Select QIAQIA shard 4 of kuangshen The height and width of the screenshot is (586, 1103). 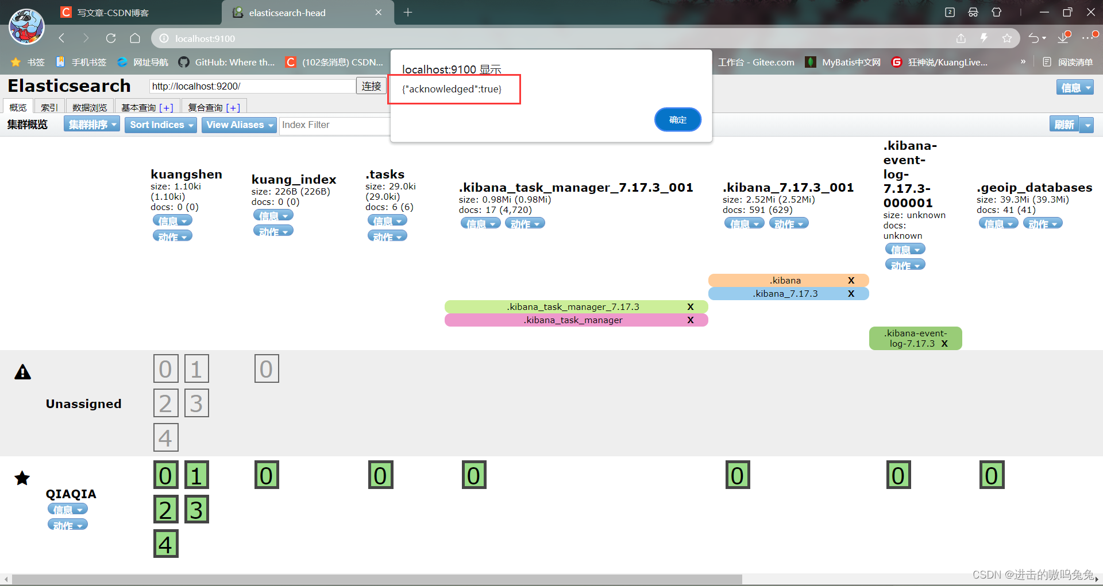165,544
